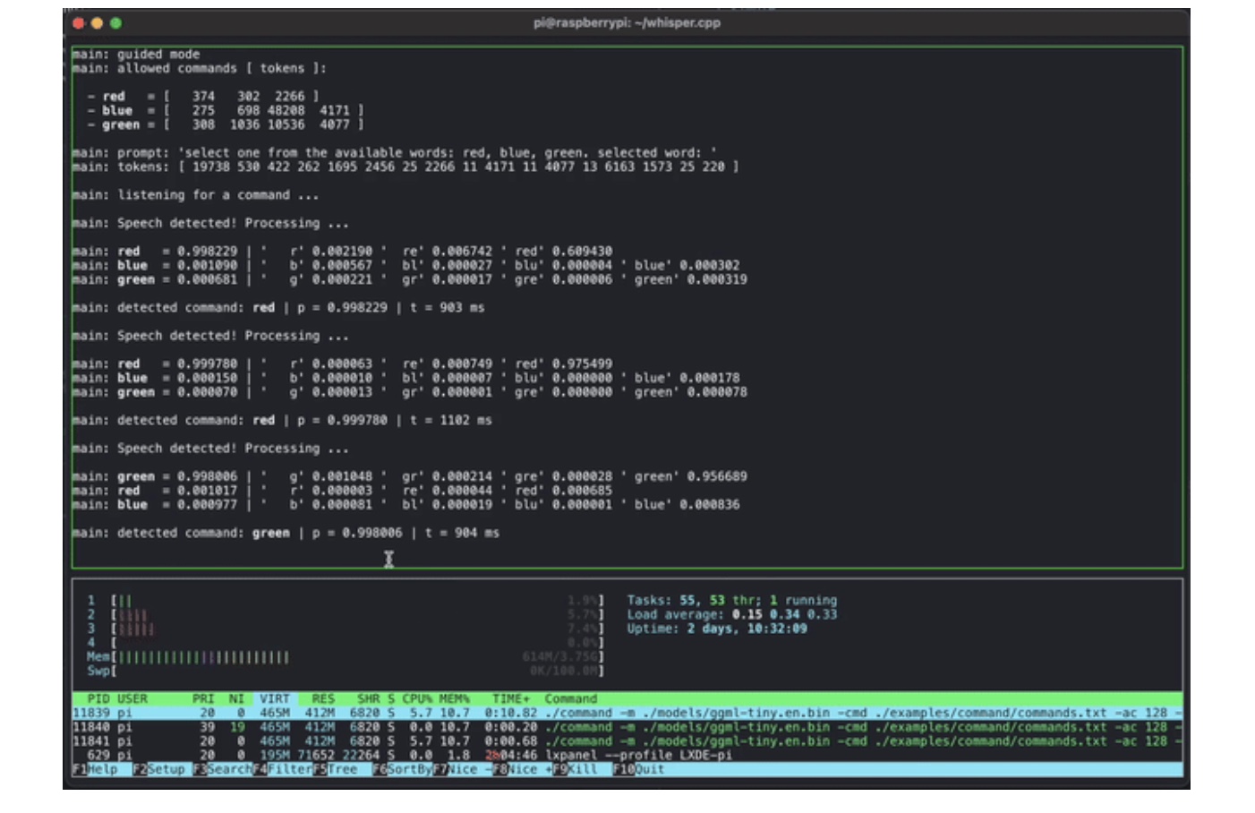Sort by the TIME+ column header
This screenshot has height=813, width=1255.
click(511, 698)
